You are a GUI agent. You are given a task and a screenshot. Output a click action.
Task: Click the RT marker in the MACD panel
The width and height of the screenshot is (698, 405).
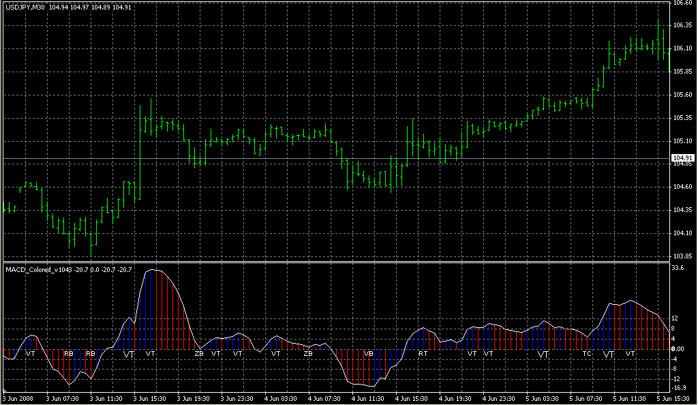423,354
